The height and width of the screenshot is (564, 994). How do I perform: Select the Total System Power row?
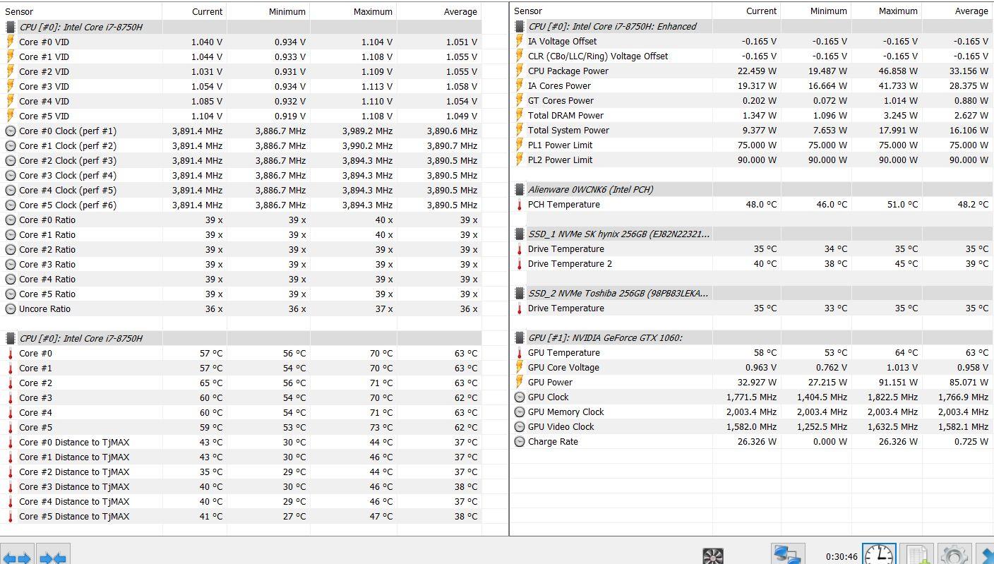click(752, 130)
